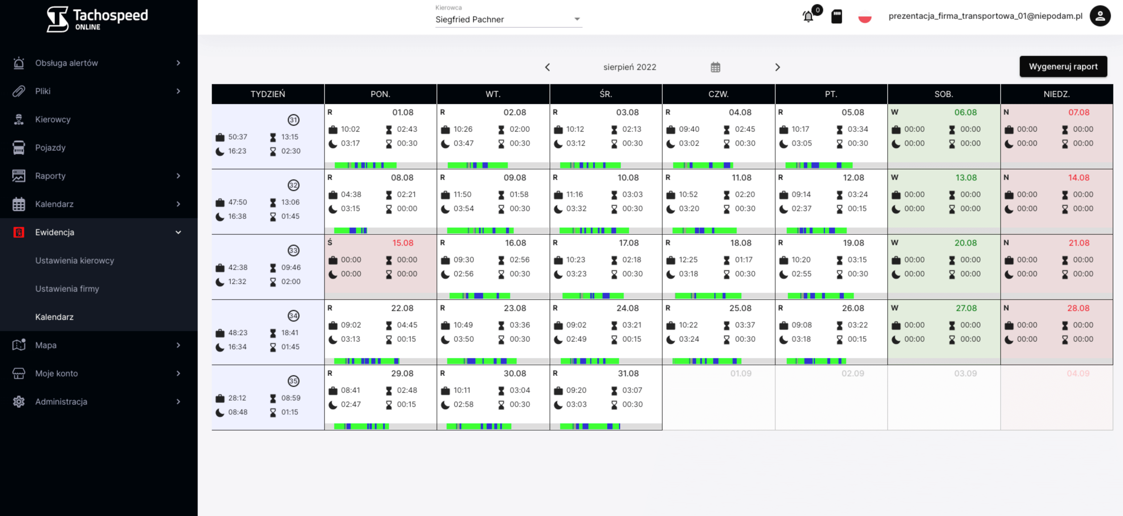Click week 33 circled number

(x=293, y=251)
